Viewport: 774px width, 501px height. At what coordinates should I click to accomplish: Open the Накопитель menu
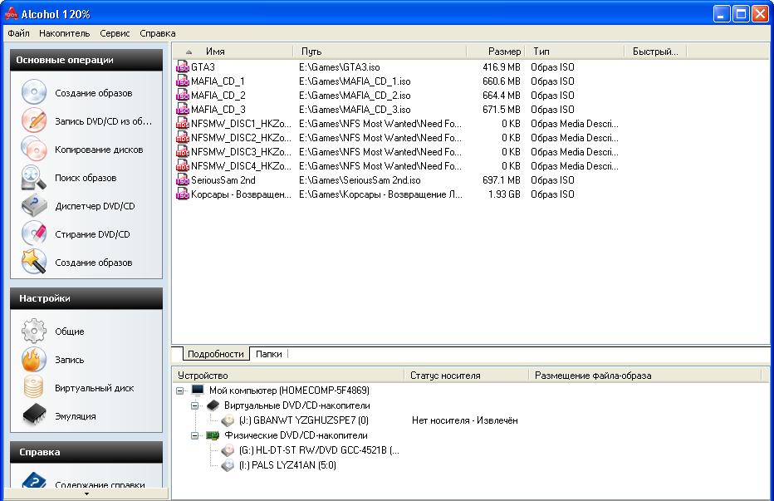pyautogui.click(x=64, y=33)
